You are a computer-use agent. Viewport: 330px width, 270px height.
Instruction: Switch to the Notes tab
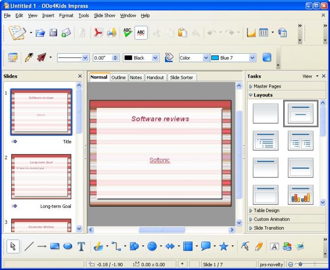point(136,77)
